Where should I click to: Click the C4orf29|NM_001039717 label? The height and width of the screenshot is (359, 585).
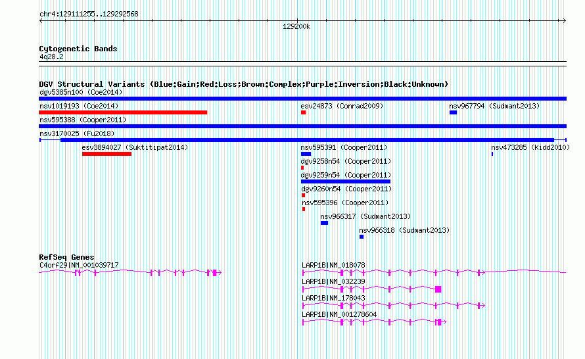(x=79, y=266)
